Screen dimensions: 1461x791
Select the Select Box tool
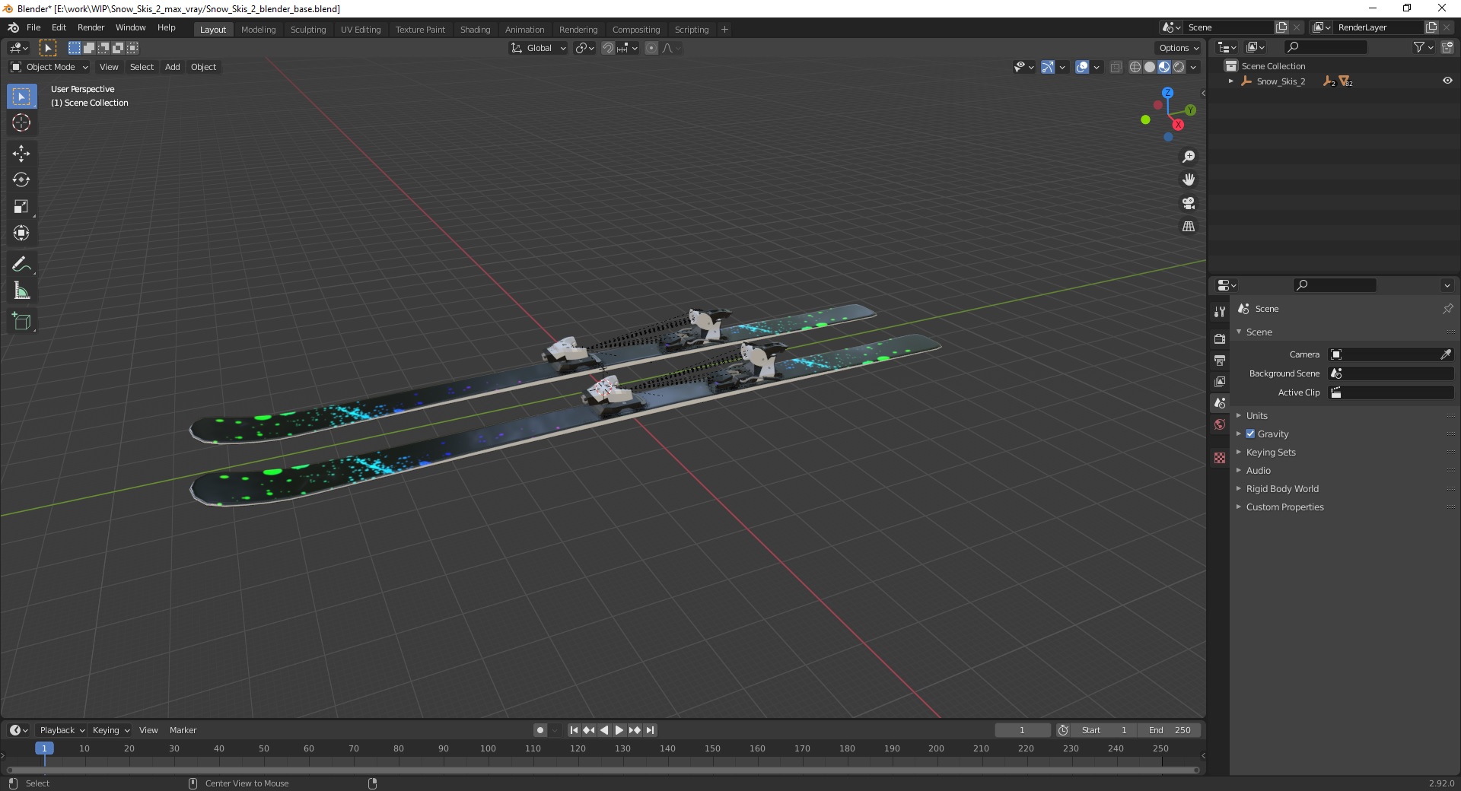21,97
